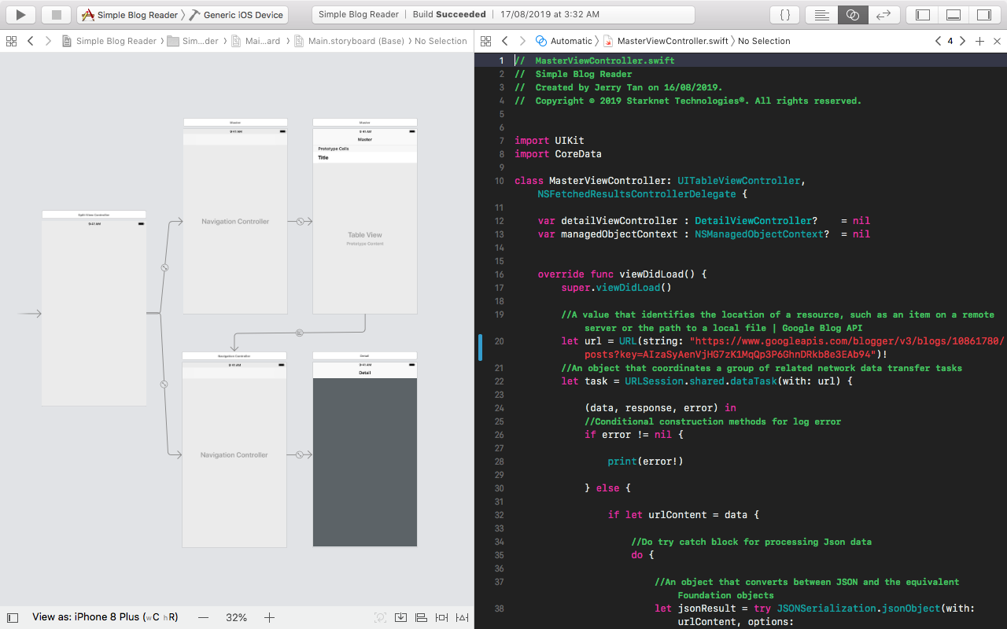The width and height of the screenshot is (1007, 629).
Task: Open the Align constraints menu
Action: tap(421, 618)
